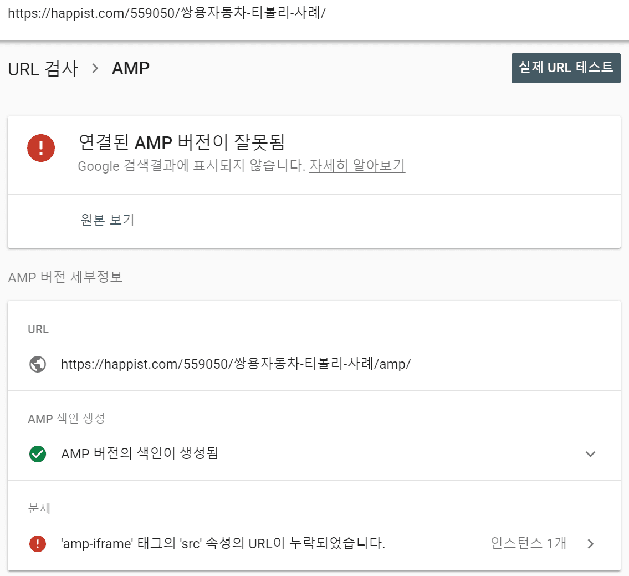Click the inspected URL field at the top
The height and width of the screenshot is (576, 629).
point(166,14)
